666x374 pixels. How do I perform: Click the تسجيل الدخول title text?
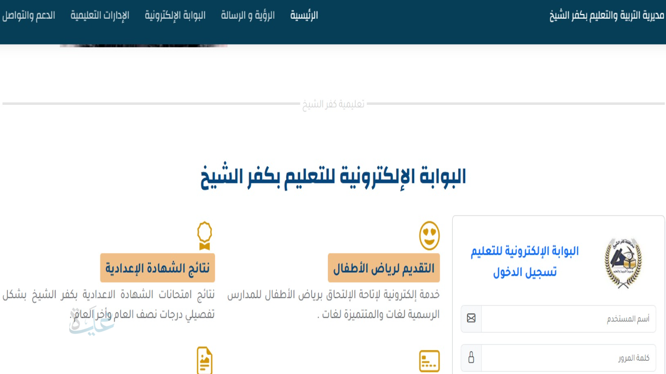tap(525, 272)
